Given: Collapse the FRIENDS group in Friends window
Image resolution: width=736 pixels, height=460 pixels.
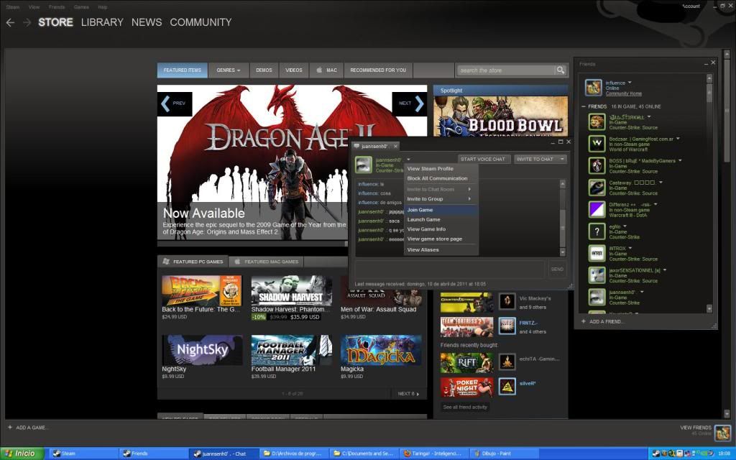Looking at the screenshot, I should (x=584, y=106).
